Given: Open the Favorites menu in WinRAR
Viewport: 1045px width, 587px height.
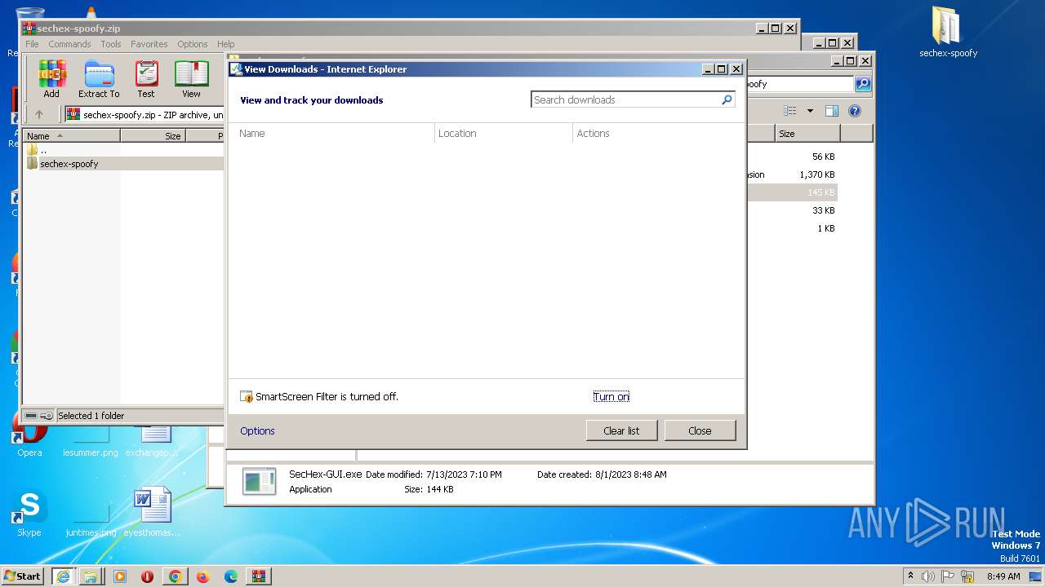Looking at the screenshot, I should tap(149, 44).
